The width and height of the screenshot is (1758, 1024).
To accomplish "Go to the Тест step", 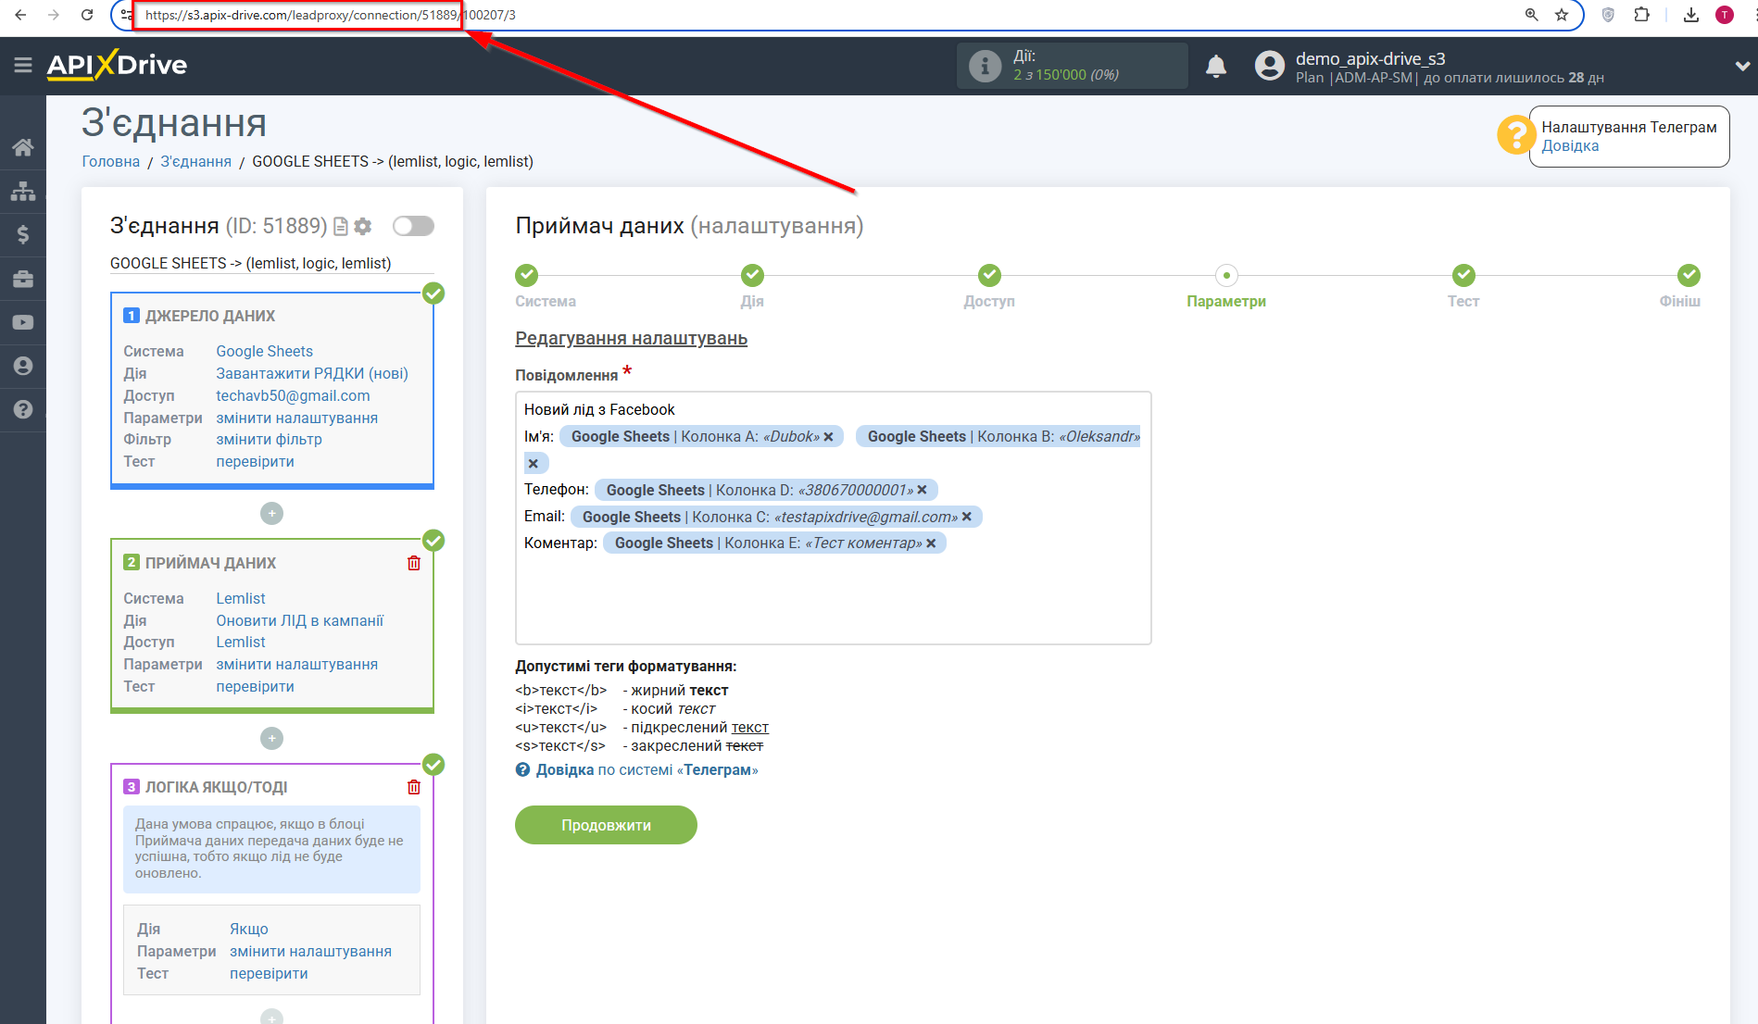I will point(1463,275).
